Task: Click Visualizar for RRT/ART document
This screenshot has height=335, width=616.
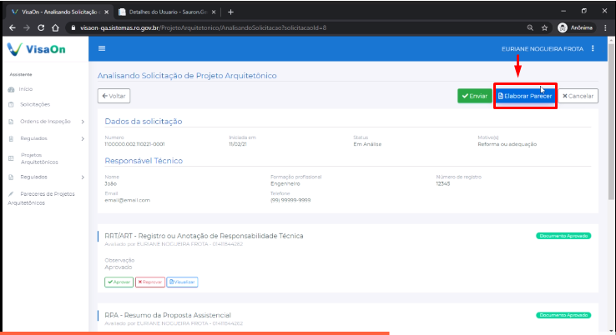Action: point(182,282)
